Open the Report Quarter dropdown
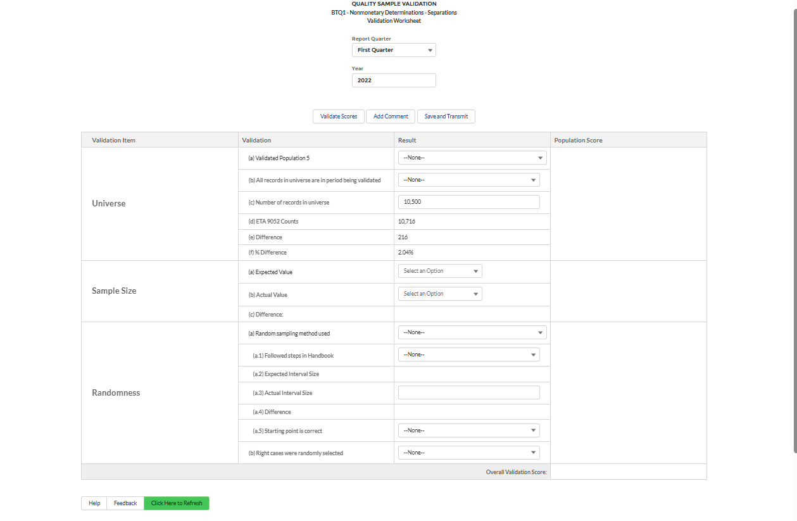The height and width of the screenshot is (521, 797). [x=392, y=50]
